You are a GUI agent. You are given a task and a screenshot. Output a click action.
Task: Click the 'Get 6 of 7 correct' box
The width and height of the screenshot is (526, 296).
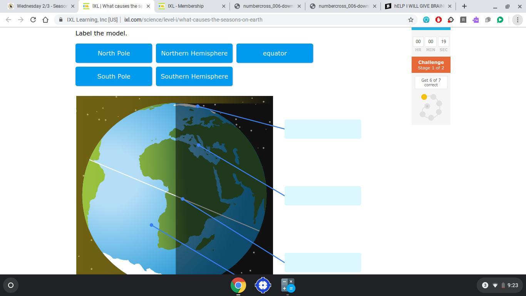click(x=431, y=82)
